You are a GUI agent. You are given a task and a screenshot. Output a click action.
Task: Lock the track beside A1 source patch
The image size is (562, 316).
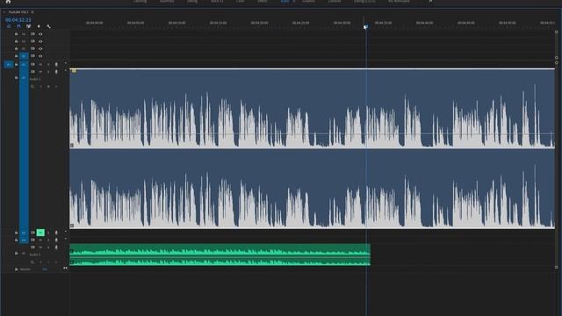coord(16,64)
